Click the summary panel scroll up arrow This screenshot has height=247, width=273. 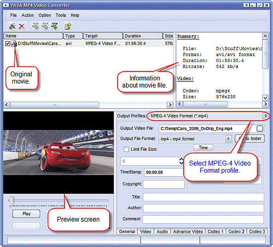(265, 36)
